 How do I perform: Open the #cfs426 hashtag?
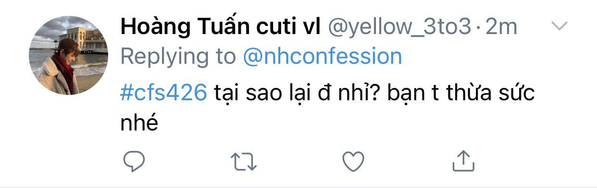[x=163, y=93]
